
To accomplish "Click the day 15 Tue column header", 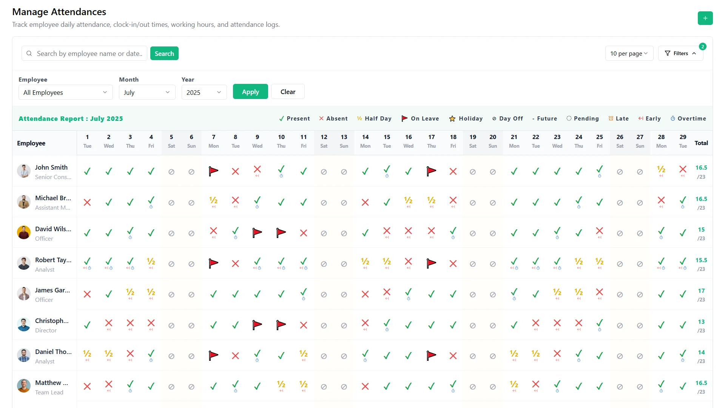I will (x=387, y=141).
